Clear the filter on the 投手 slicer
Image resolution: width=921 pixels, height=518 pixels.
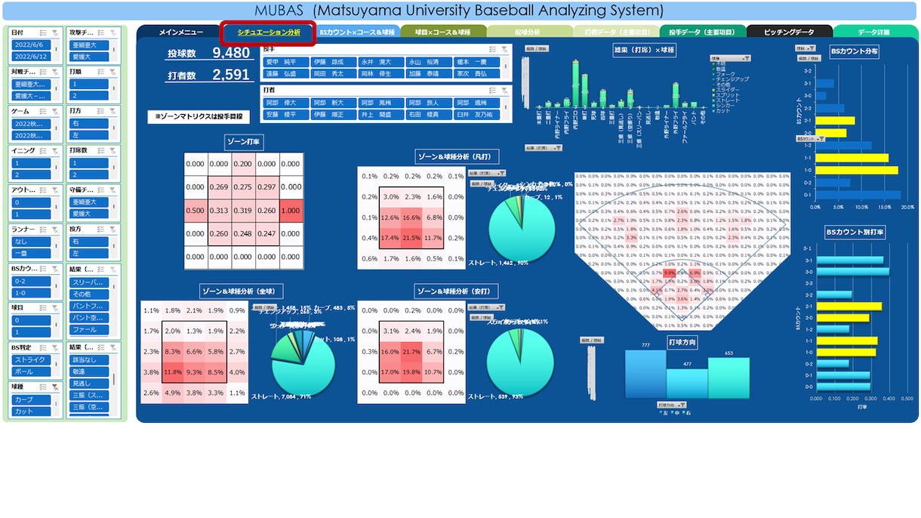[504, 48]
